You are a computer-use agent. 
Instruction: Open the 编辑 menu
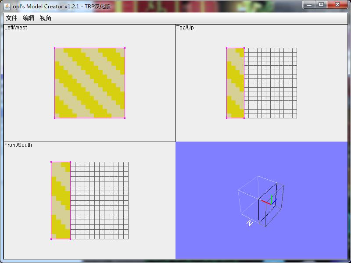tap(29, 18)
